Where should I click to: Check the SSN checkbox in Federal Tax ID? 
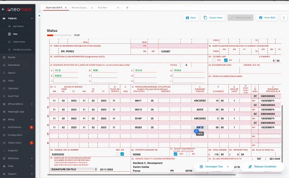pos(118,154)
